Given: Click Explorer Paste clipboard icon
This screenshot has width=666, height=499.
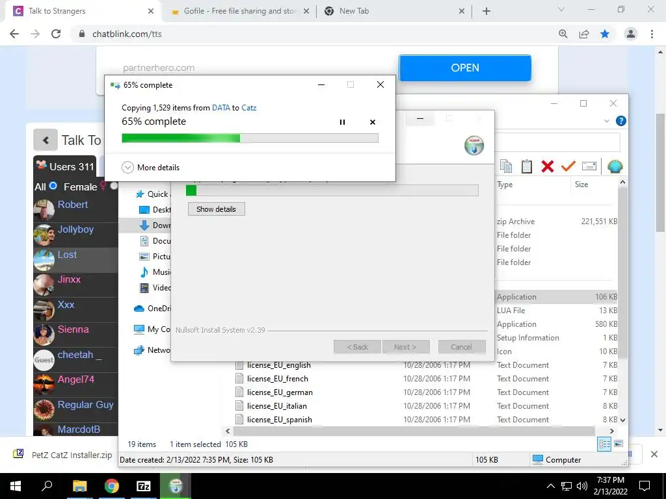Looking at the screenshot, I should click(x=527, y=166).
